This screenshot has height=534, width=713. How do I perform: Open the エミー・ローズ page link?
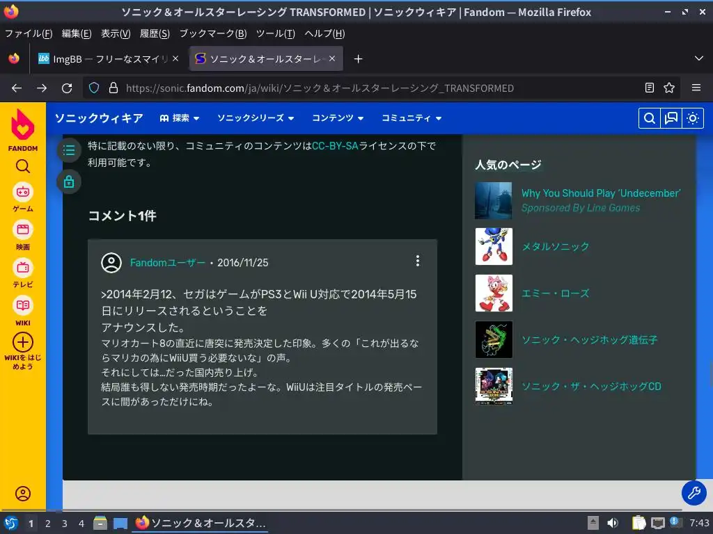(x=555, y=293)
